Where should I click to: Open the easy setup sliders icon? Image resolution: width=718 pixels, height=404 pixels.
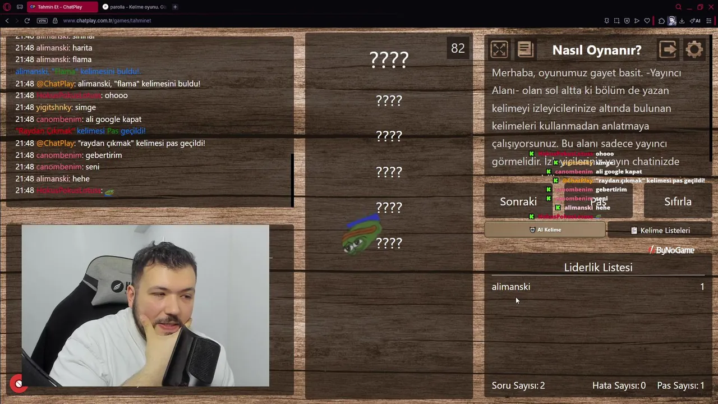(x=709, y=21)
